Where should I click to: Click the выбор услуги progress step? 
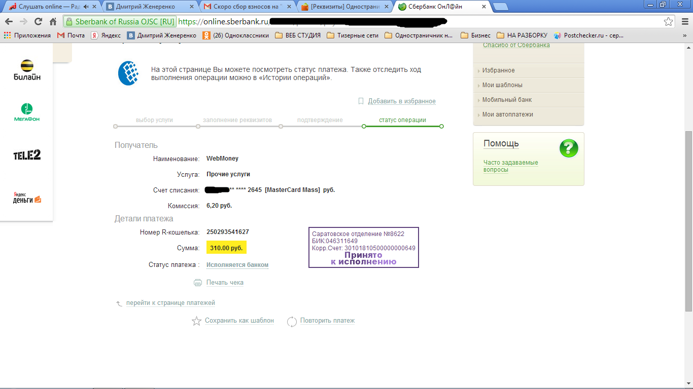(155, 120)
